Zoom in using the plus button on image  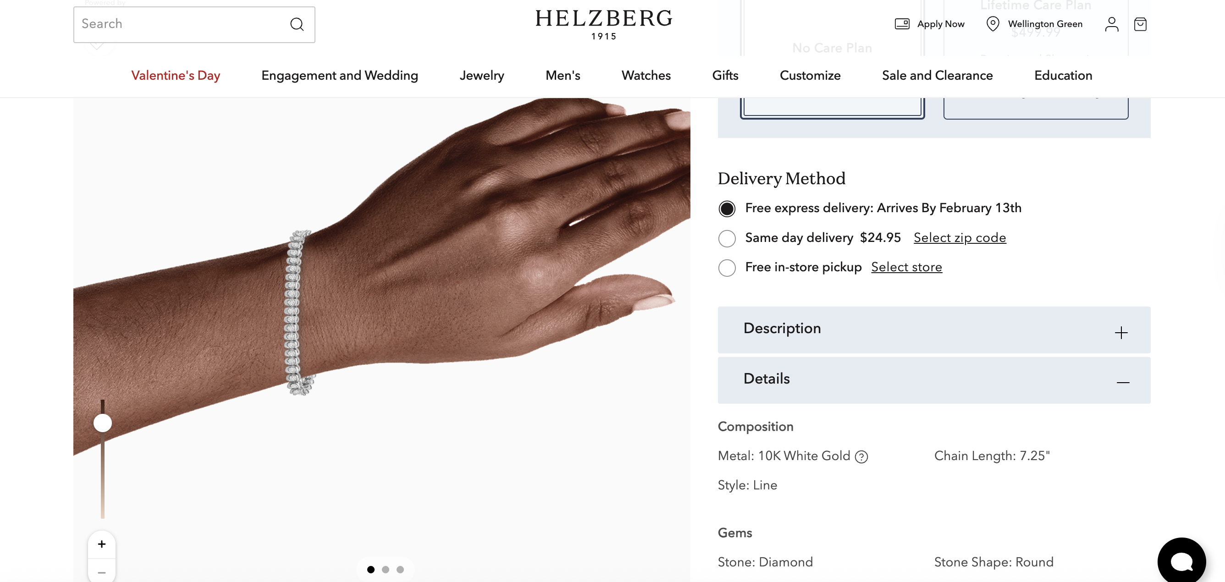[102, 544]
